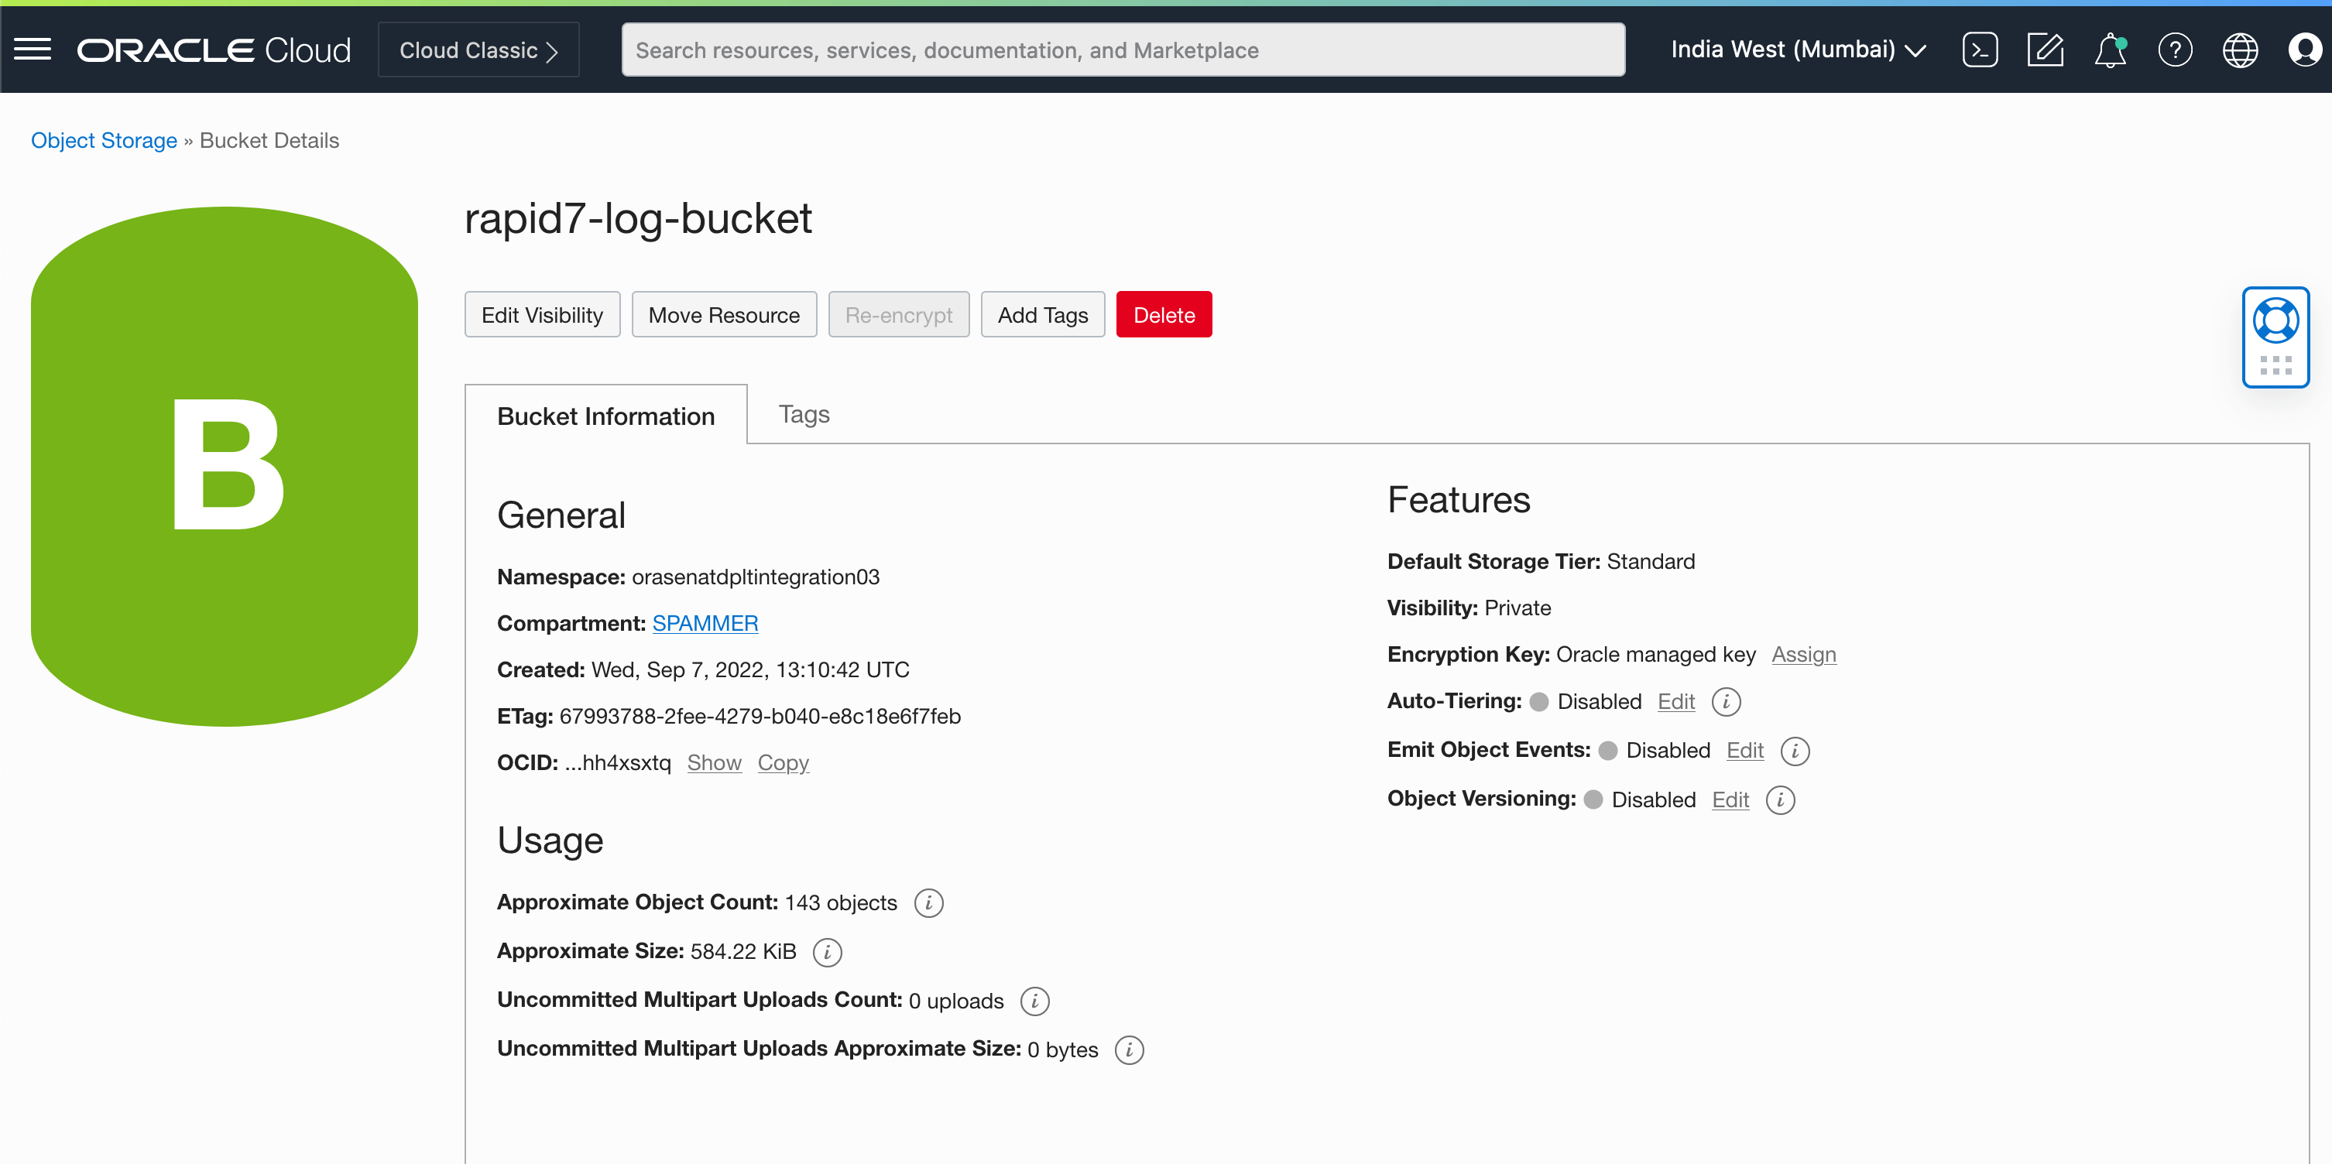This screenshot has width=2332, height=1164.
Task: Open help with the question mark icon
Action: pyautogui.click(x=2176, y=50)
